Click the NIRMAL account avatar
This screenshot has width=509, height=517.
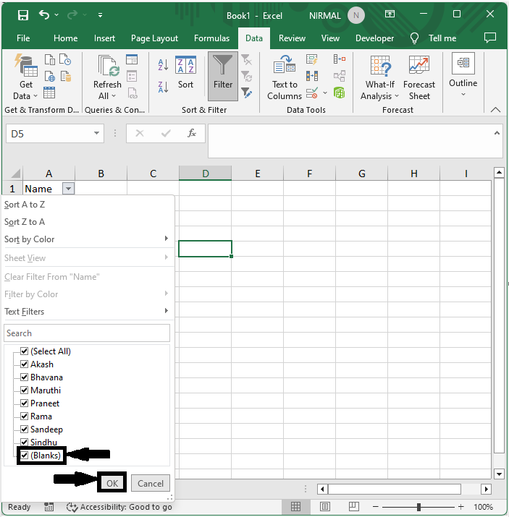(356, 15)
